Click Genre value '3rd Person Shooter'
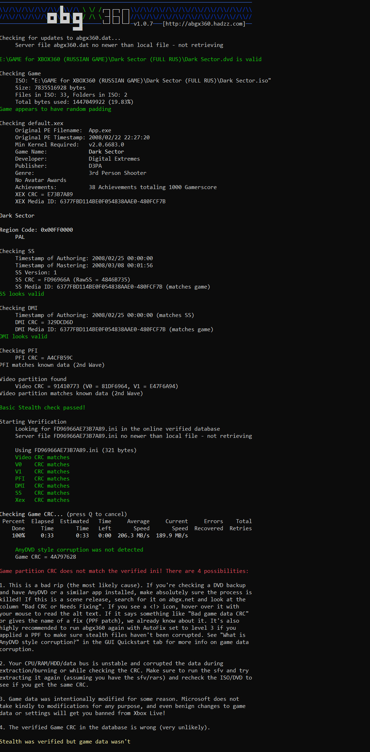The height and width of the screenshot is (752, 370). point(117,173)
